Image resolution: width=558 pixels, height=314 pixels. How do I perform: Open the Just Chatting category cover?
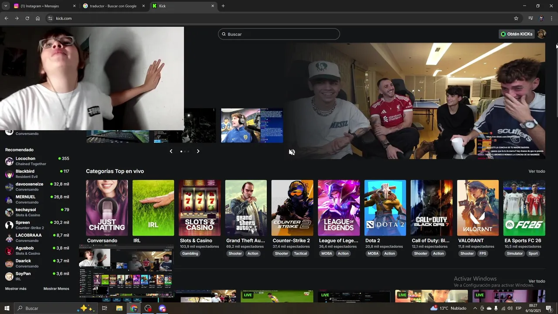pyautogui.click(x=107, y=208)
